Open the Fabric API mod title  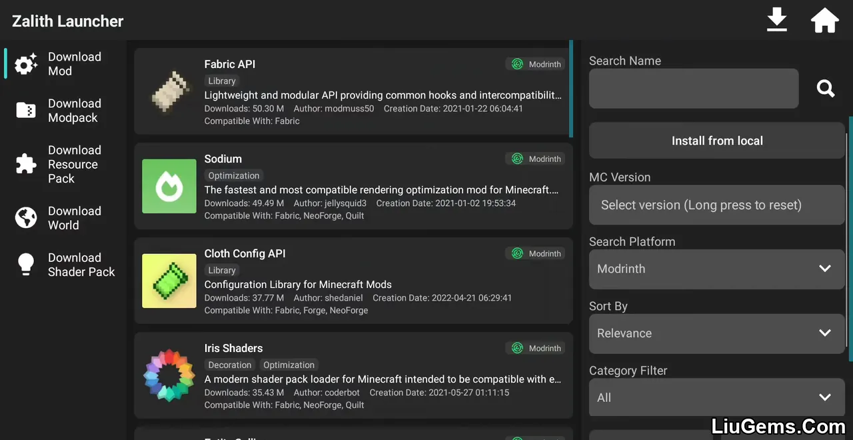[x=230, y=64]
